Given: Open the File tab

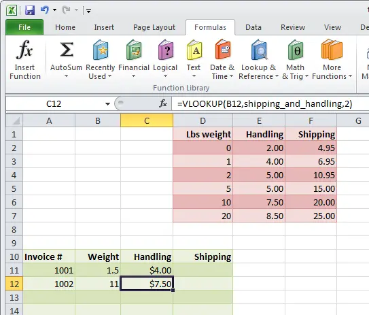Looking at the screenshot, I should [x=24, y=27].
